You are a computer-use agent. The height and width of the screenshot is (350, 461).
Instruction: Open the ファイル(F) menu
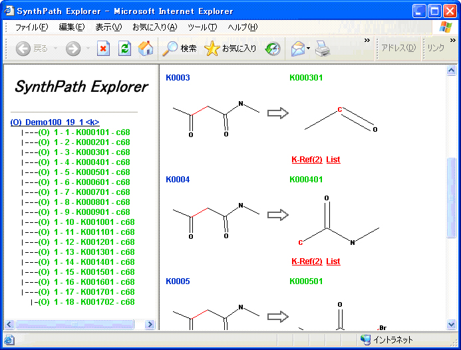tap(31, 27)
